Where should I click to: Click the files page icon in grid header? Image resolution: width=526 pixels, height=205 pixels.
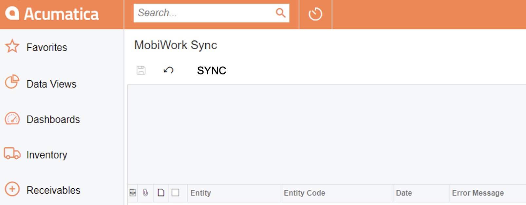point(161,193)
